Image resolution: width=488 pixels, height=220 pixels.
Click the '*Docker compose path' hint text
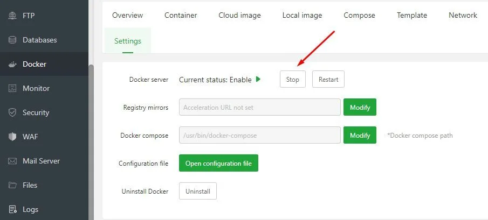click(420, 136)
